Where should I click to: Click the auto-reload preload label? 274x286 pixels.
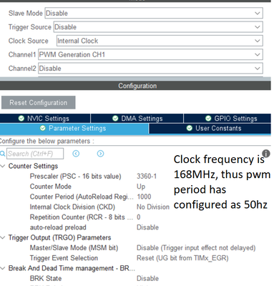click(x=58, y=227)
